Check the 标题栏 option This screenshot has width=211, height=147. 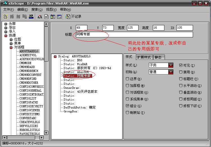tap(181, 79)
